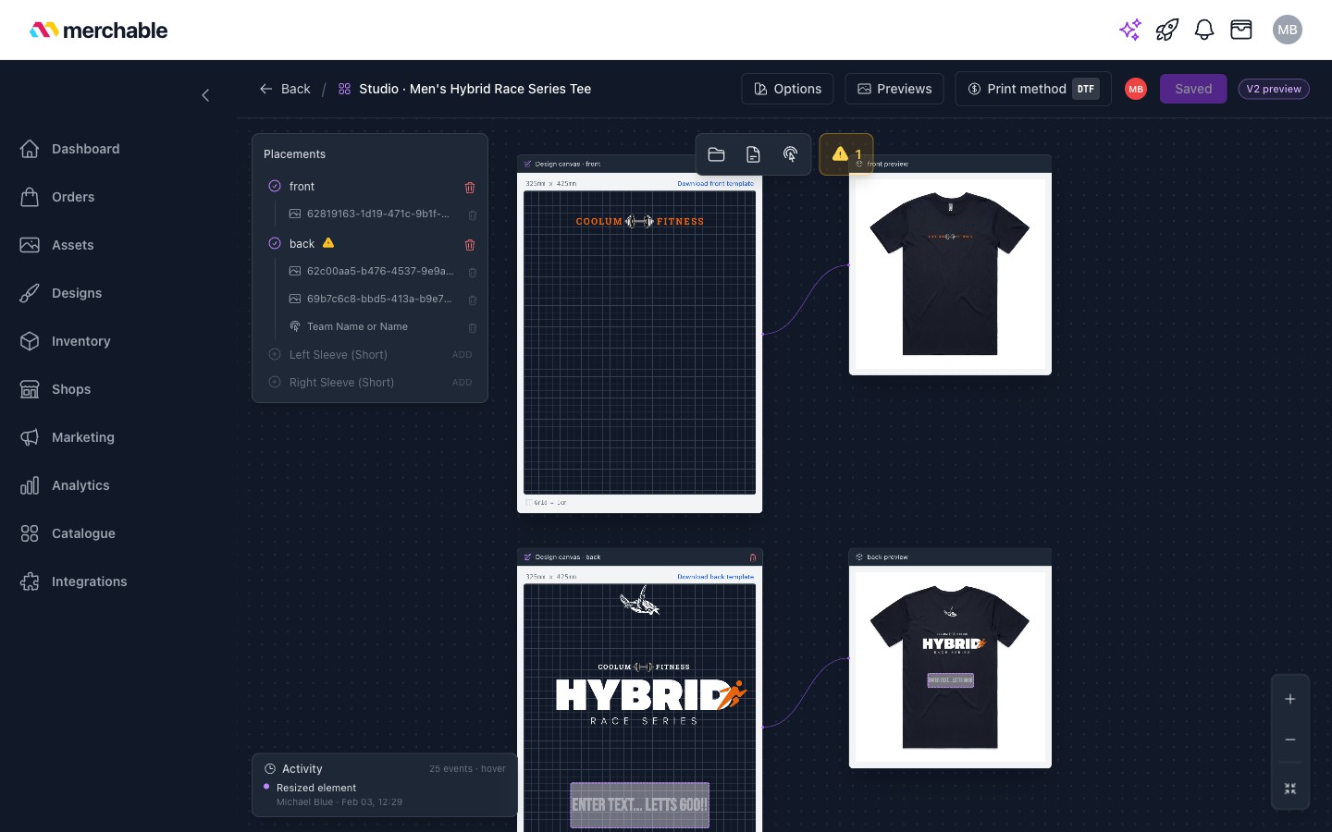Toggle the back placement check circle
Viewport: 1332px width, 832px height.
pyautogui.click(x=275, y=243)
